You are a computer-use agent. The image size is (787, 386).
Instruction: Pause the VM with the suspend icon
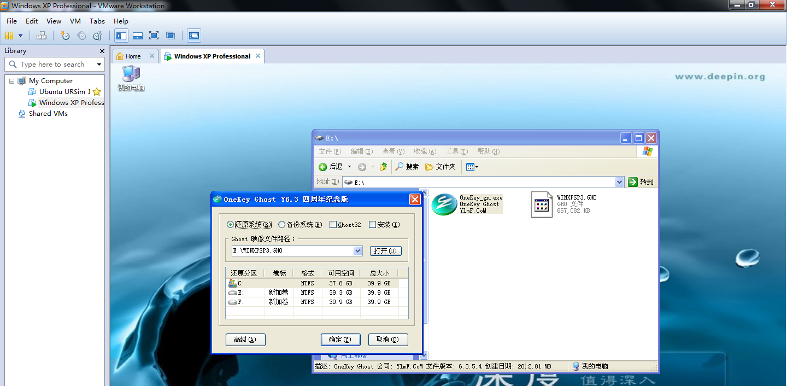9,36
